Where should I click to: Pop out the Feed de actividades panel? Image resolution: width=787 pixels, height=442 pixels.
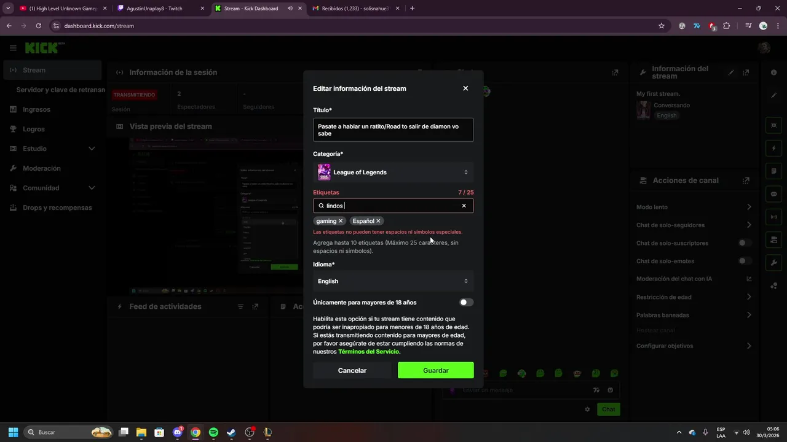coord(255,306)
